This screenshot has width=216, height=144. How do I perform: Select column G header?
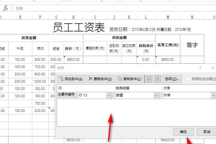point(56,17)
